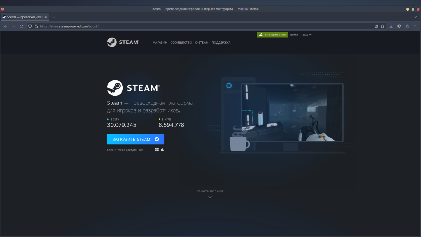Open the Firefox account avatar
Viewport: 421px width, 237px height.
399,26
